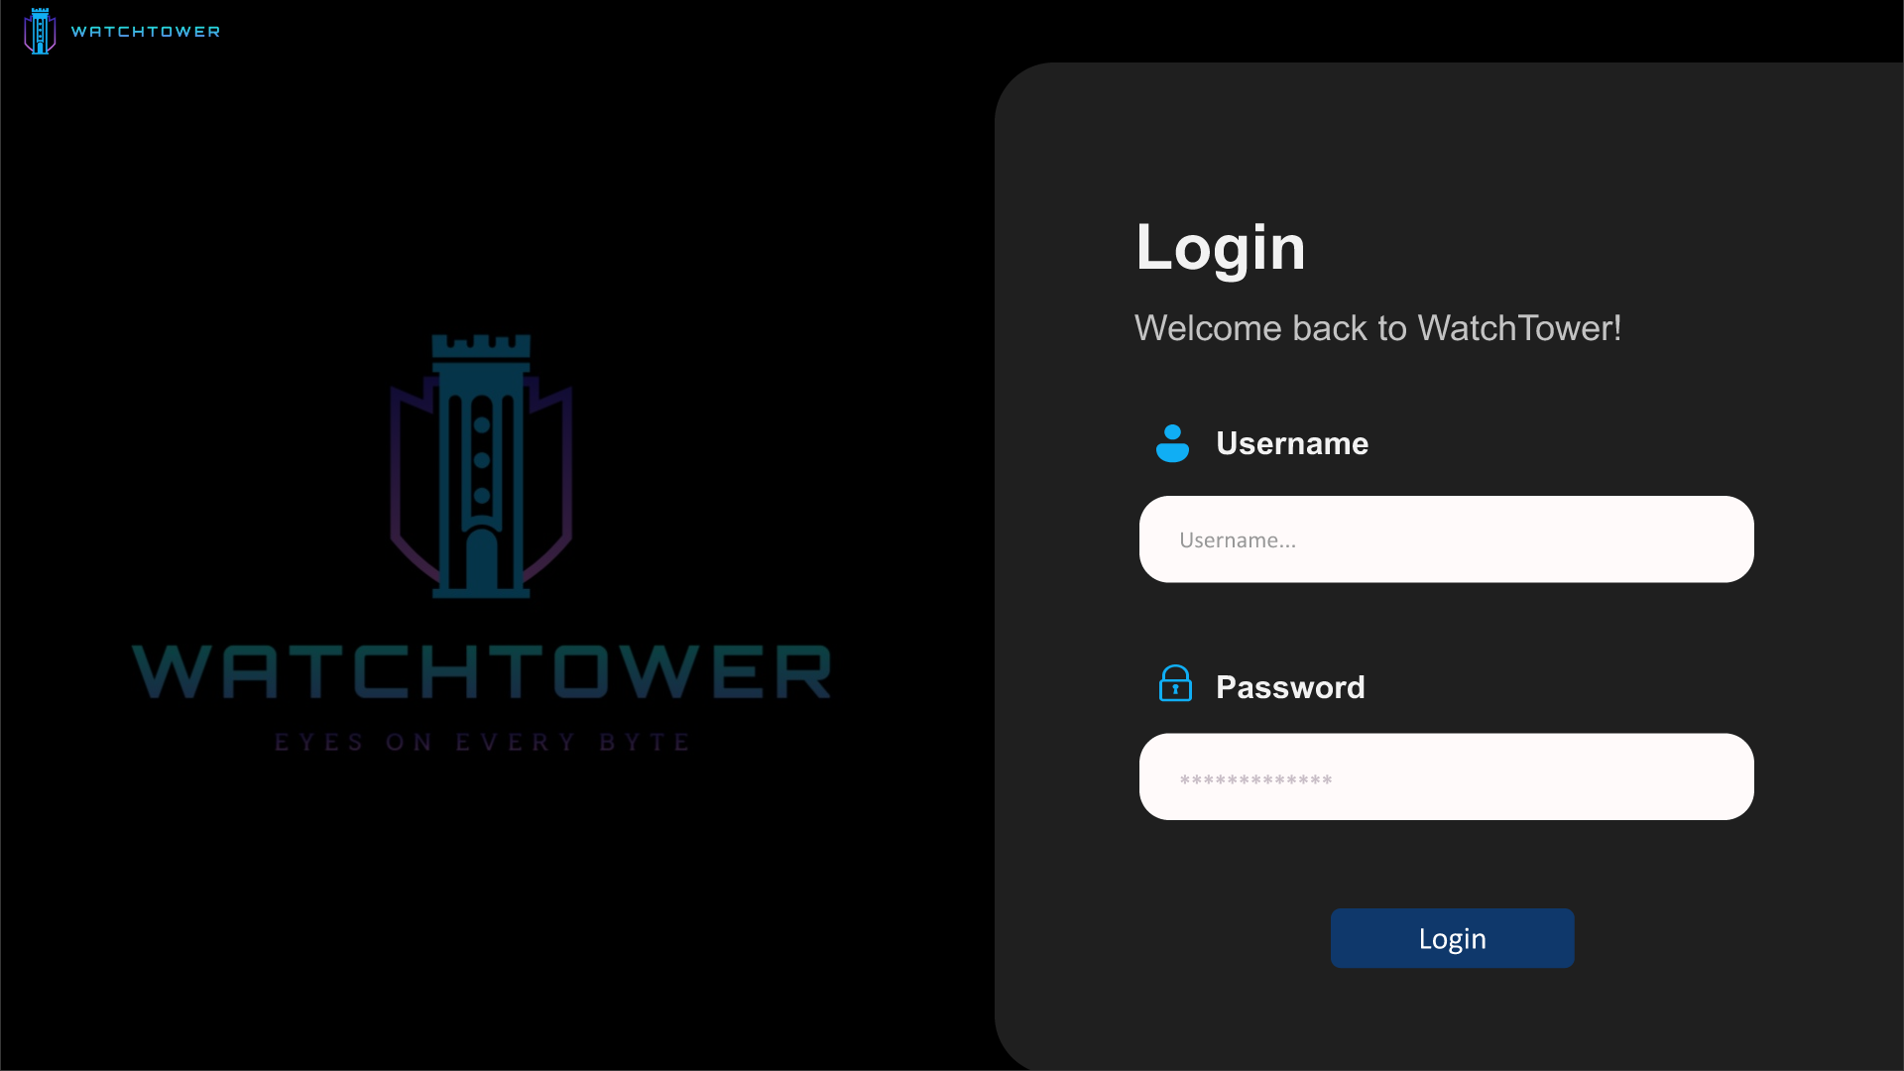
Task: Click the Password label text
Action: point(1290,687)
